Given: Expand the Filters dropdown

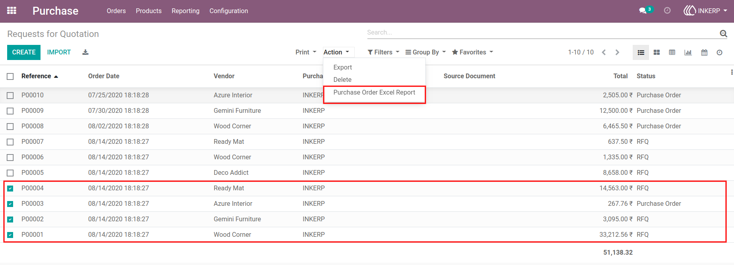Looking at the screenshot, I should tap(383, 52).
